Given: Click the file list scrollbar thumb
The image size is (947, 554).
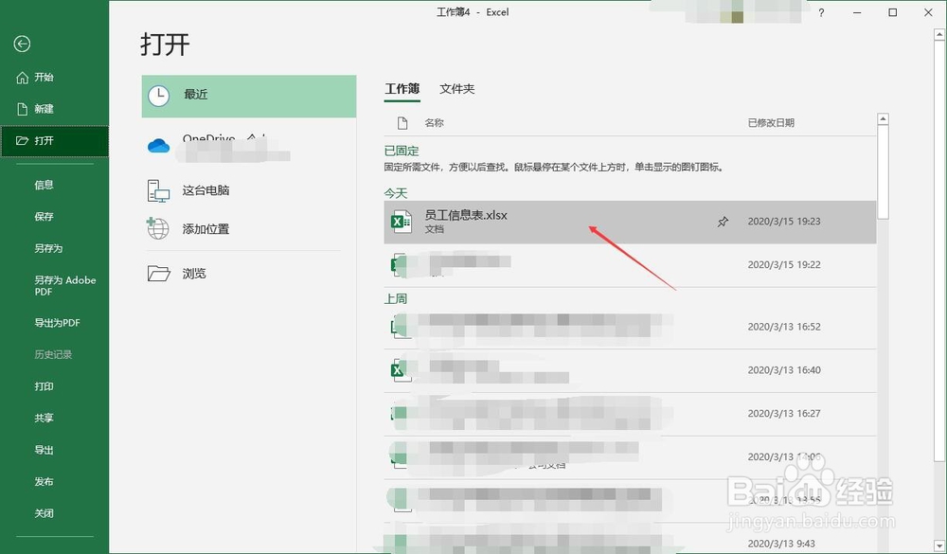Looking at the screenshot, I should tap(883, 172).
